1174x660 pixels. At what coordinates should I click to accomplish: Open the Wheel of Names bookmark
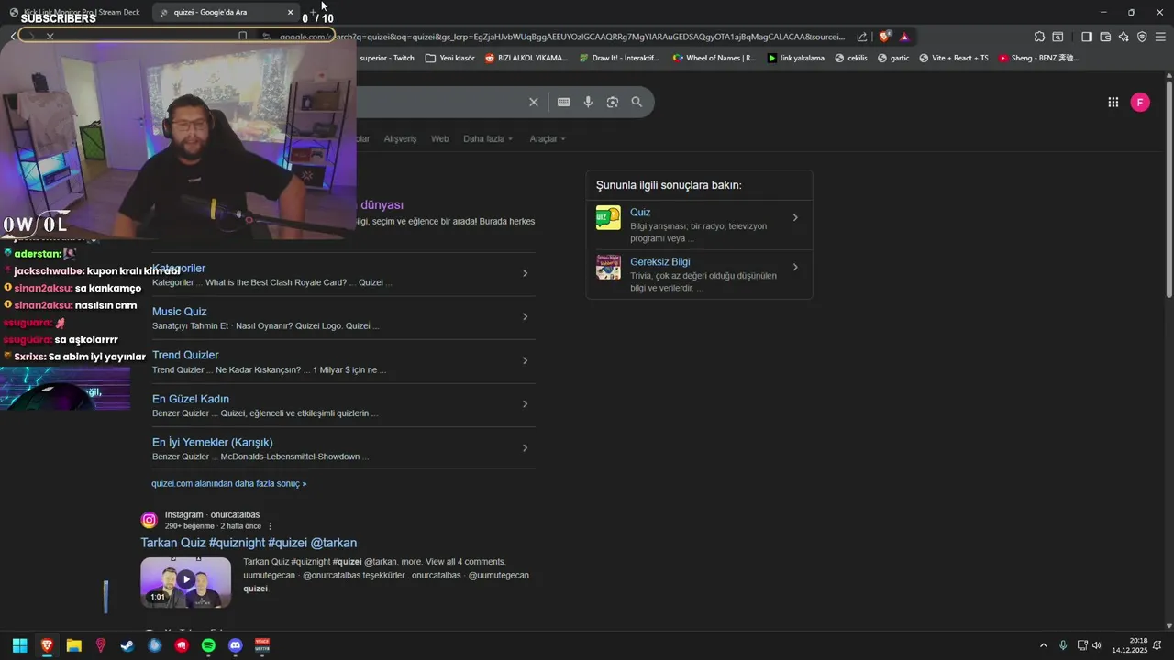point(714,58)
